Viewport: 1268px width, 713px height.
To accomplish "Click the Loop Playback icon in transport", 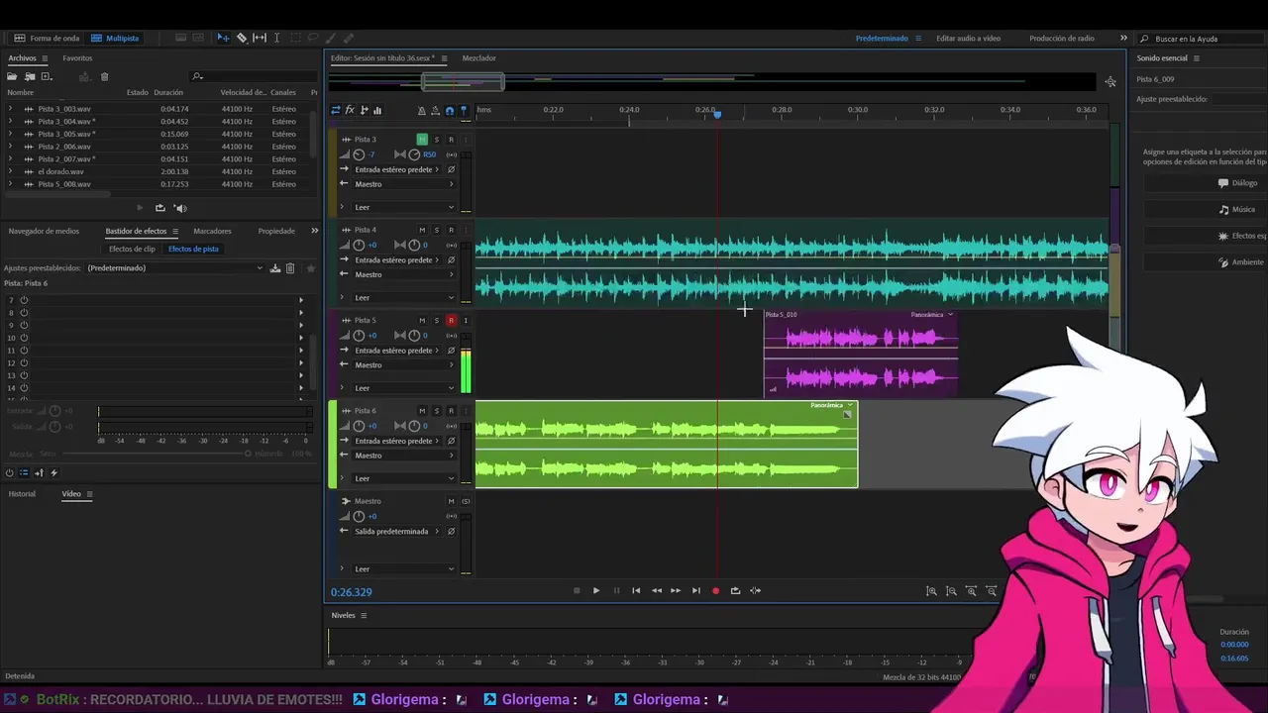I will pyautogui.click(x=735, y=590).
